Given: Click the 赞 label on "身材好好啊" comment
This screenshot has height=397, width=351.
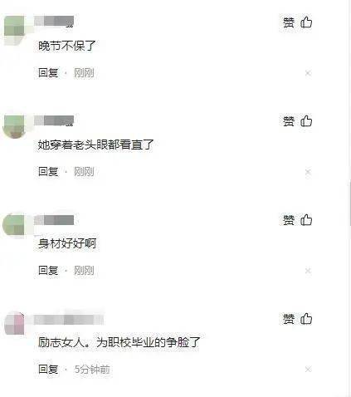Looking at the screenshot, I should coord(289,220).
